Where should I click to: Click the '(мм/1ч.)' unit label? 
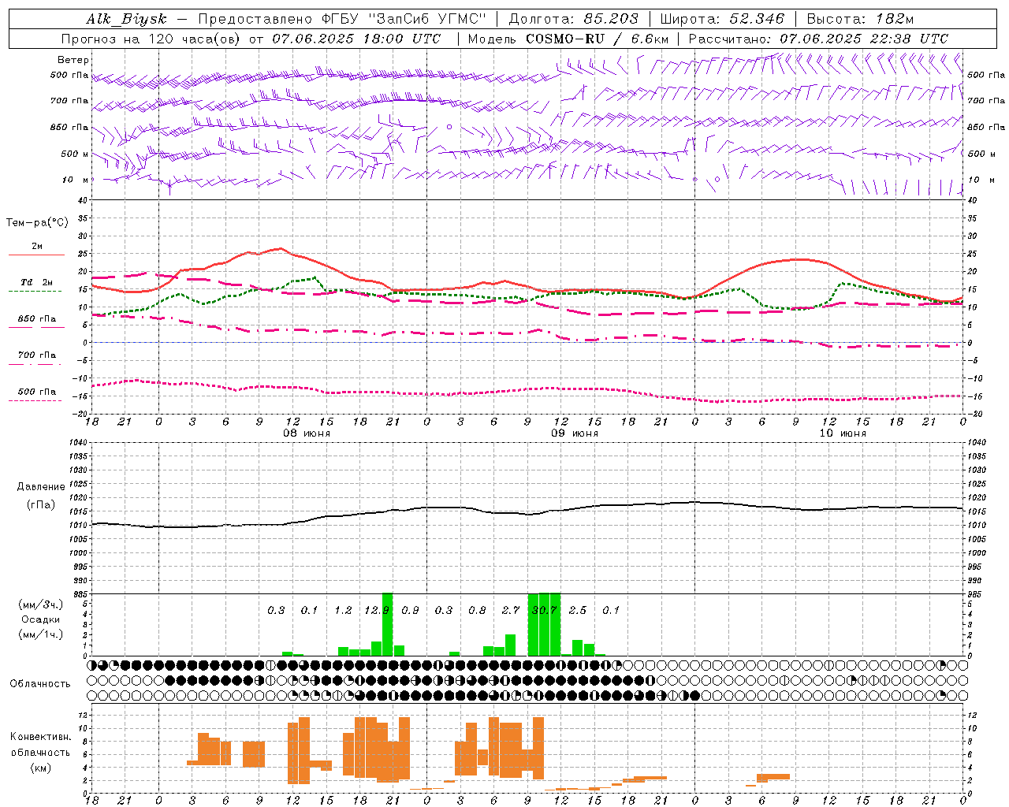coord(41,634)
